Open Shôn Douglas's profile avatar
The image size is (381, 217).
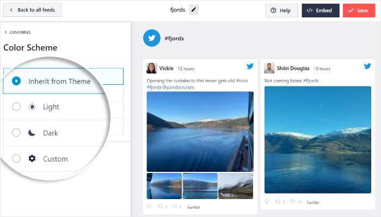pos(269,68)
